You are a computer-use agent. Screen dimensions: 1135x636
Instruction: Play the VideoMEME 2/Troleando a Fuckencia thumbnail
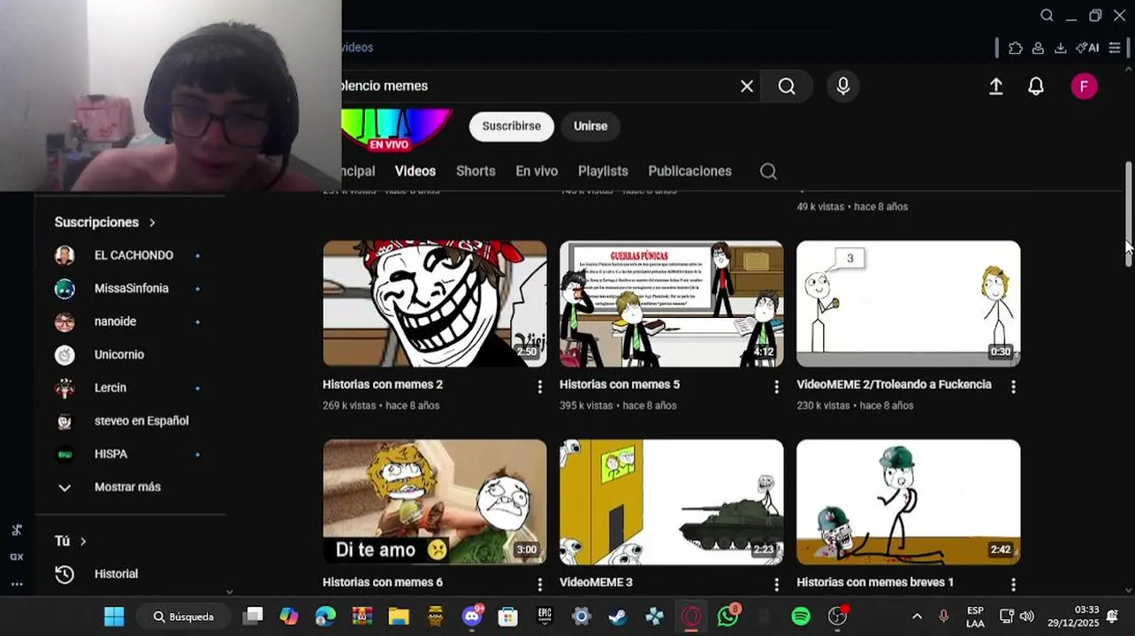tap(909, 303)
